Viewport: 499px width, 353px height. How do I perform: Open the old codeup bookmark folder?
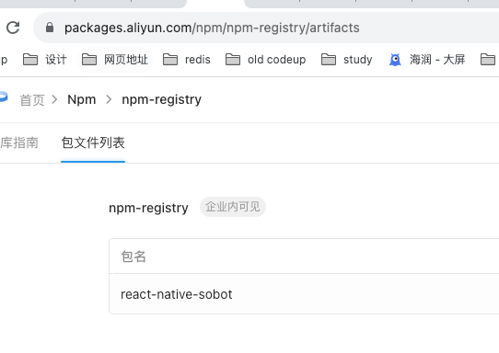point(266,60)
